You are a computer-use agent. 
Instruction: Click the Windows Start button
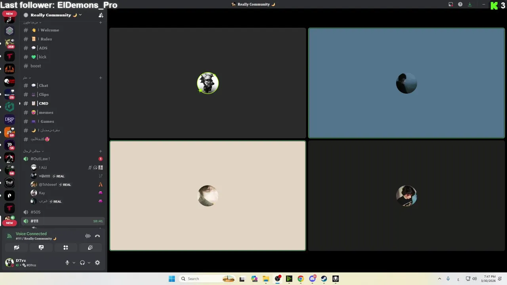tap(172, 279)
